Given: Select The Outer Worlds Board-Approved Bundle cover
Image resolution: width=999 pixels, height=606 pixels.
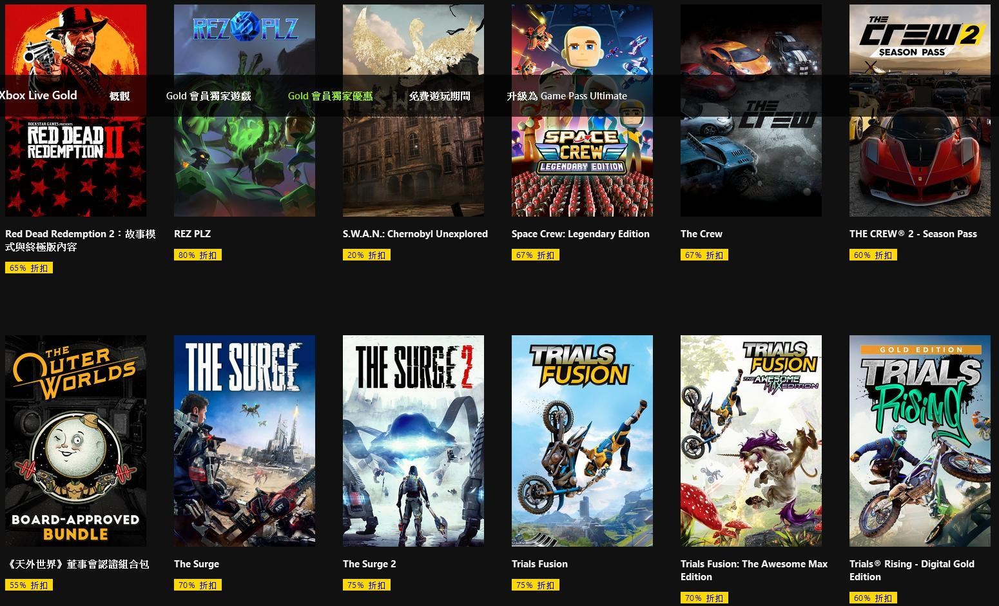Looking at the screenshot, I should pyautogui.click(x=76, y=441).
